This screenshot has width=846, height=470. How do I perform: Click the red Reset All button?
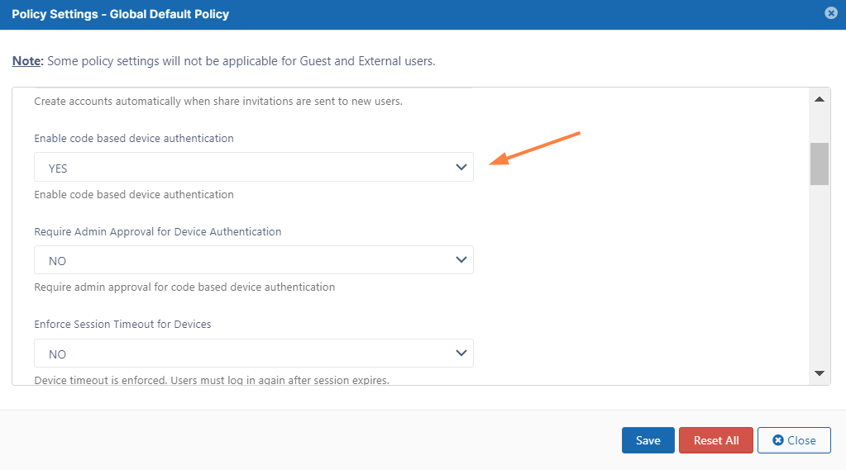pos(716,440)
